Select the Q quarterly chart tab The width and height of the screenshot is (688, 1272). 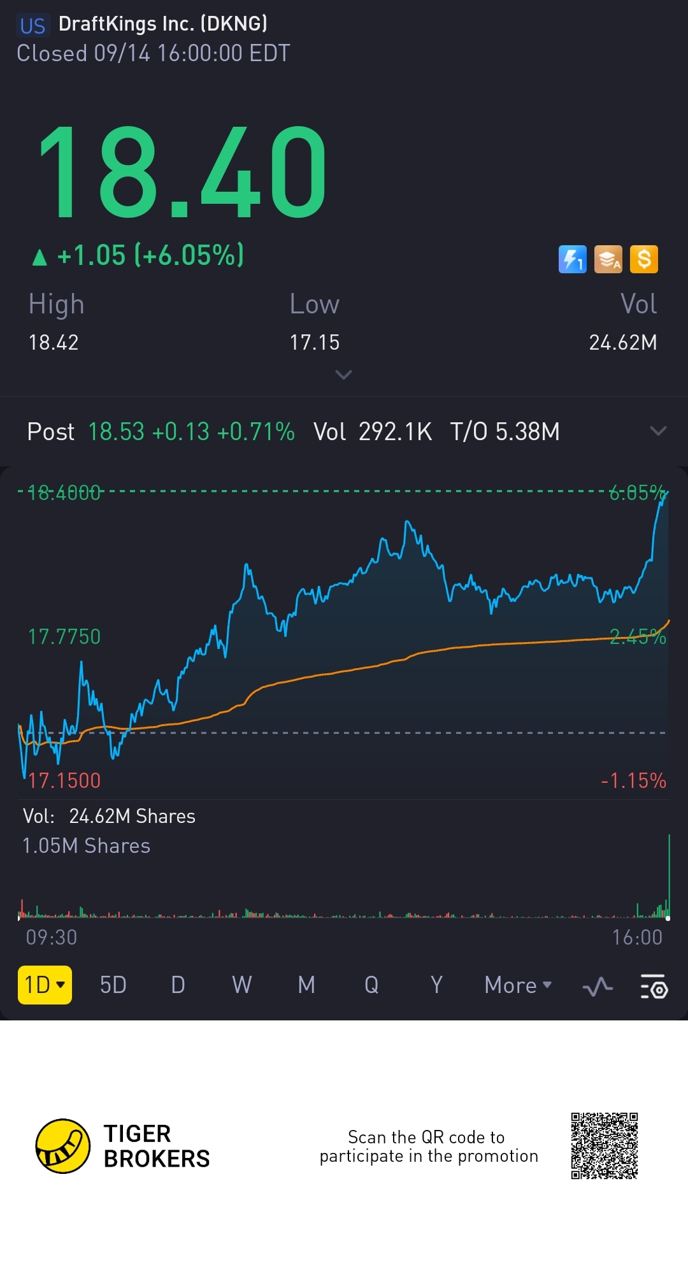coord(371,985)
